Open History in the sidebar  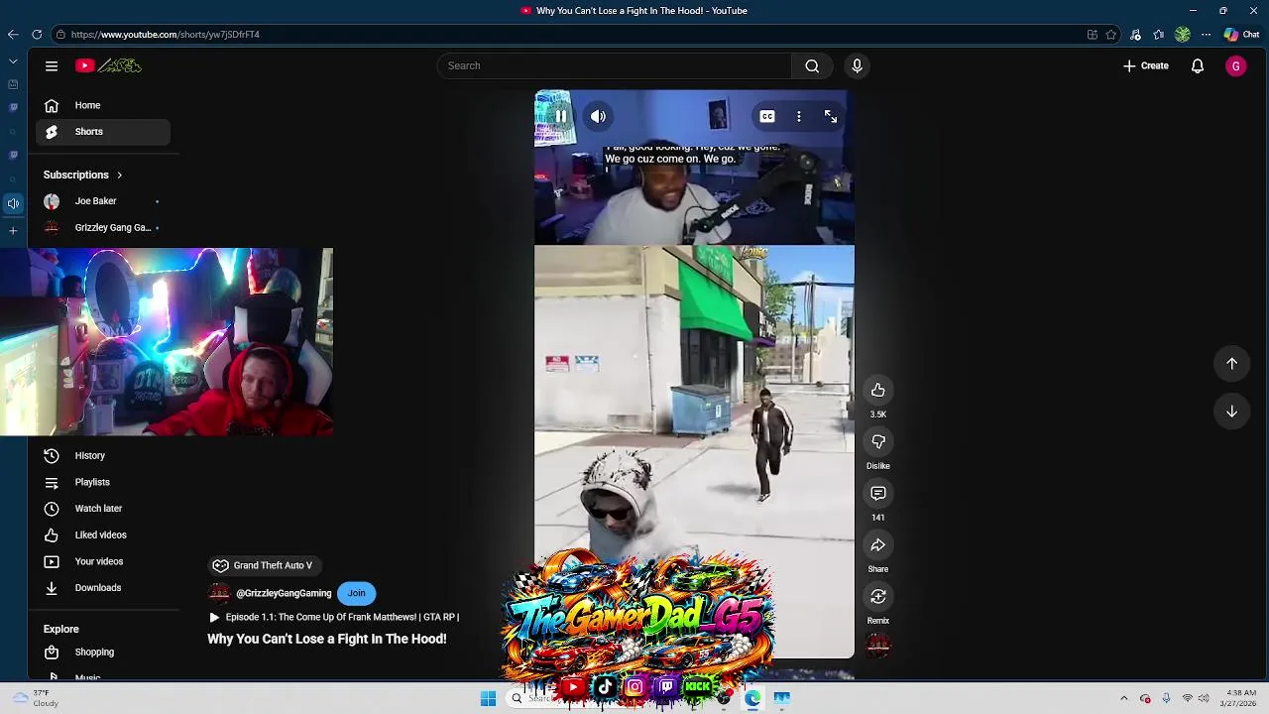click(103, 456)
